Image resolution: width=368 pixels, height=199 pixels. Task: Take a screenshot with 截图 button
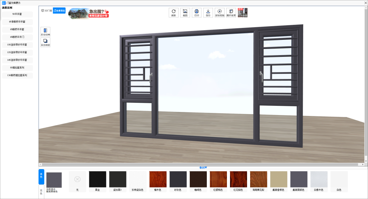185,13
